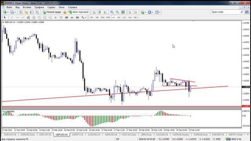Expand the profiles dropdown arrow

[15, 12]
